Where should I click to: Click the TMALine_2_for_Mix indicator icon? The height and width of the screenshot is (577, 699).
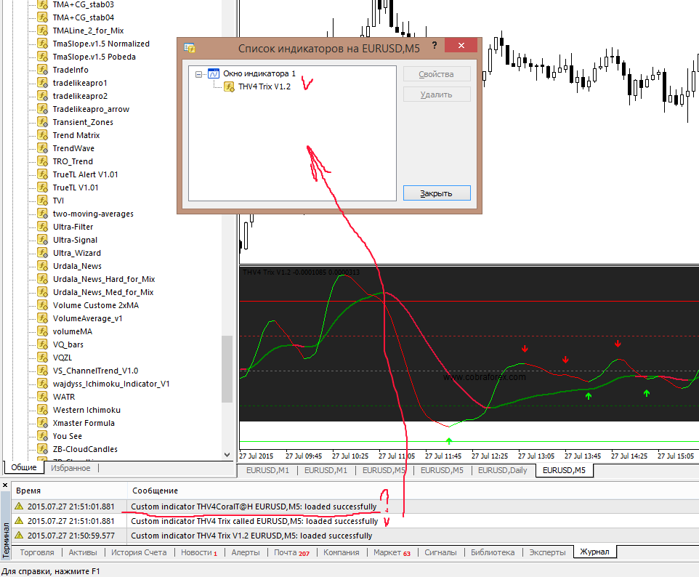[x=42, y=31]
